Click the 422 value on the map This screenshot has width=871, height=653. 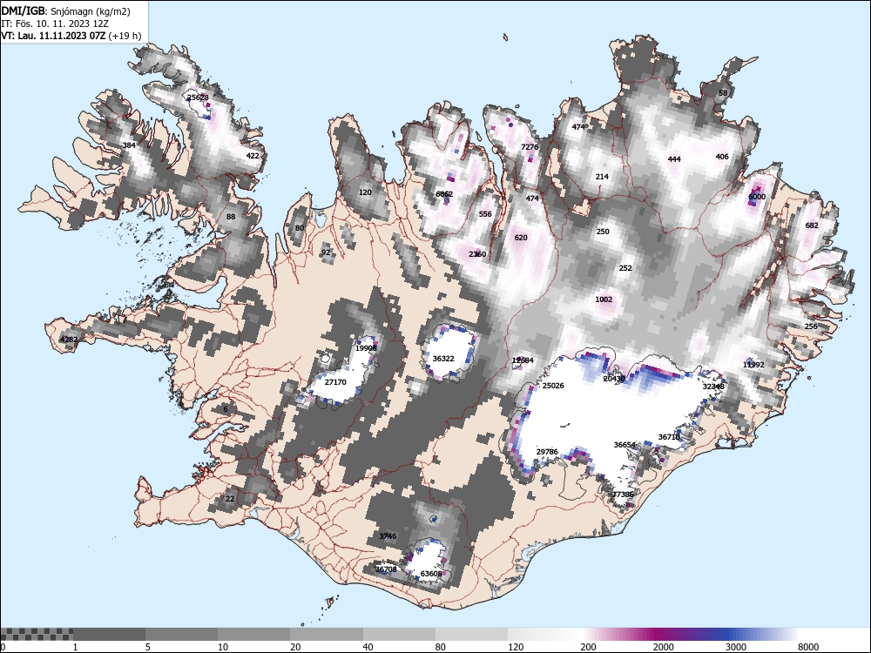(x=253, y=156)
